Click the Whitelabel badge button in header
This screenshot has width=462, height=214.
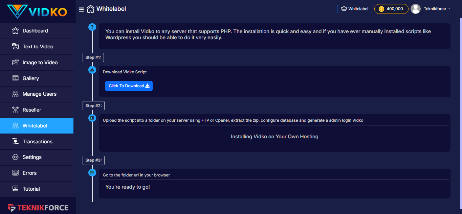click(x=354, y=9)
